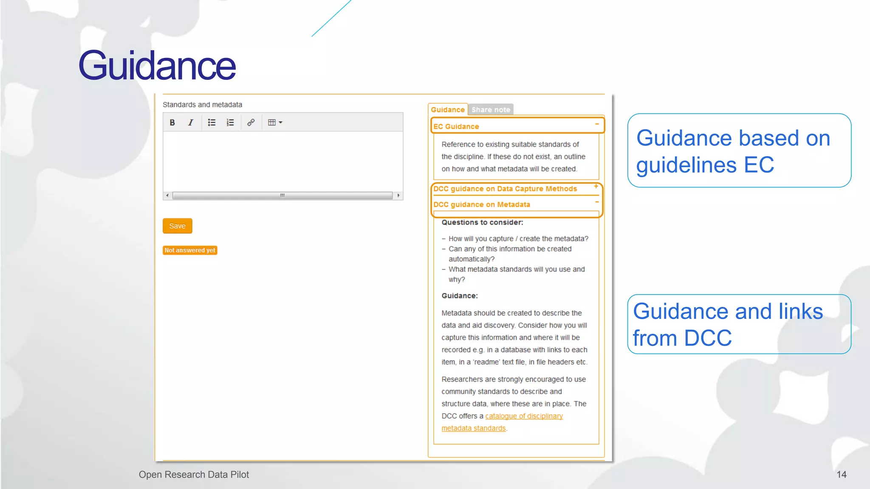This screenshot has height=489, width=870.
Task: Click DCC guidance on Data Capture Methods header
Action: click(505, 189)
